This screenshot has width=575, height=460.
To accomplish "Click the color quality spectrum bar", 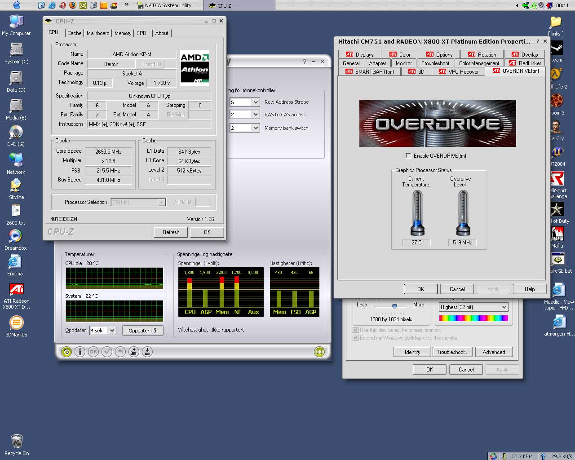I will (x=473, y=318).
